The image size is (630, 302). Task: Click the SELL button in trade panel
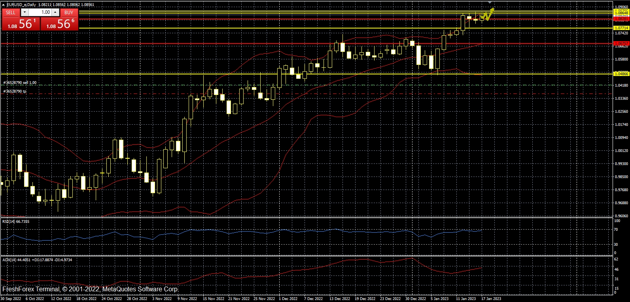tap(11, 12)
